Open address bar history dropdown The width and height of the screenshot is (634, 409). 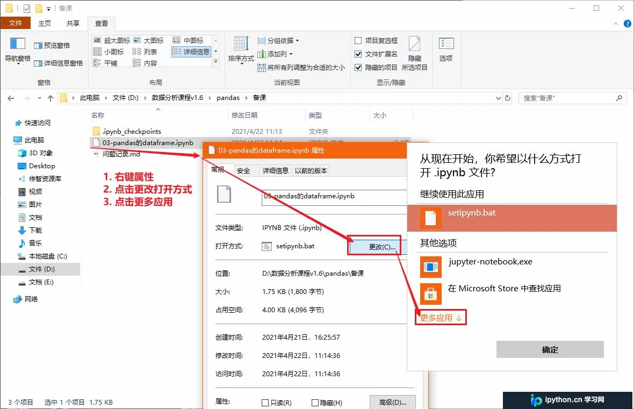click(x=498, y=98)
